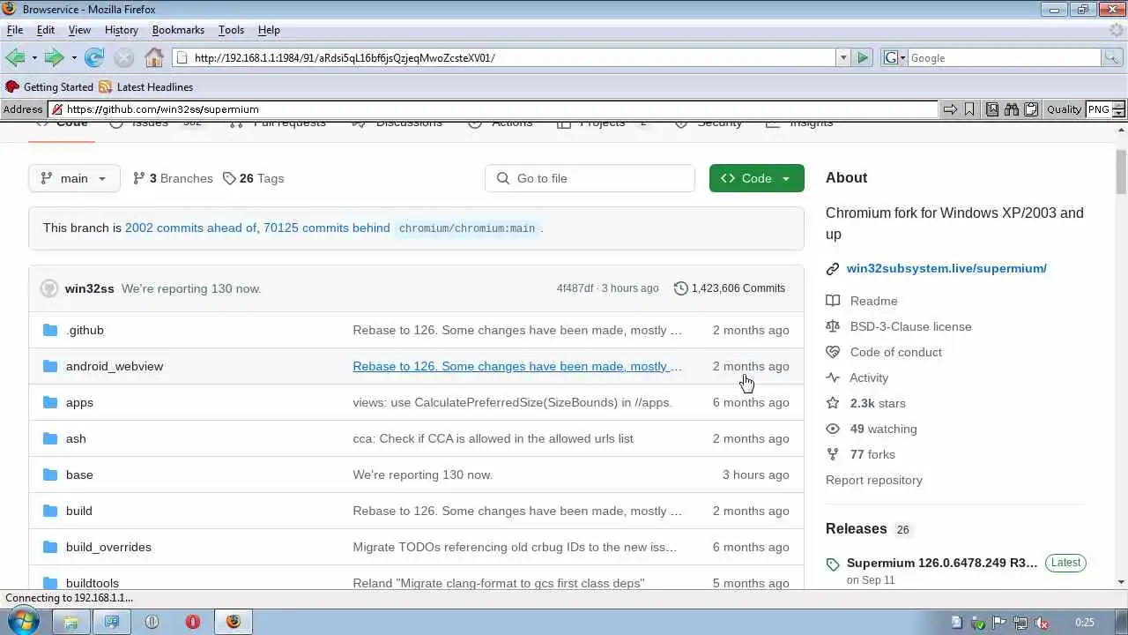Screen dimensions: 1128x635
Task: Click the watching eye icon
Action: click(x=833, y=429)
